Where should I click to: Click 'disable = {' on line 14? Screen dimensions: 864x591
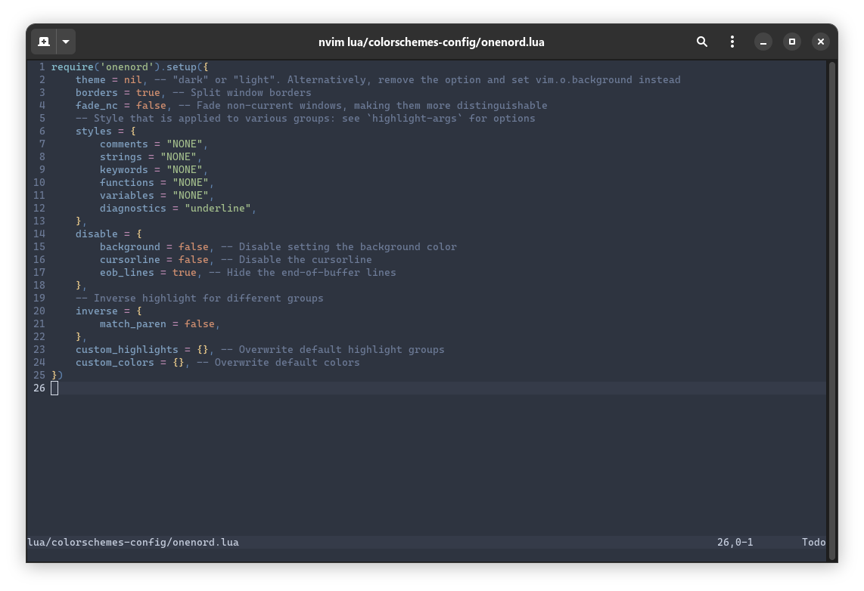(108, 234)
